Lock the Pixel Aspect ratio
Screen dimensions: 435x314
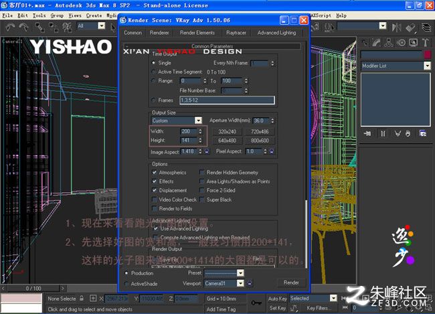[x=272, y=151]
